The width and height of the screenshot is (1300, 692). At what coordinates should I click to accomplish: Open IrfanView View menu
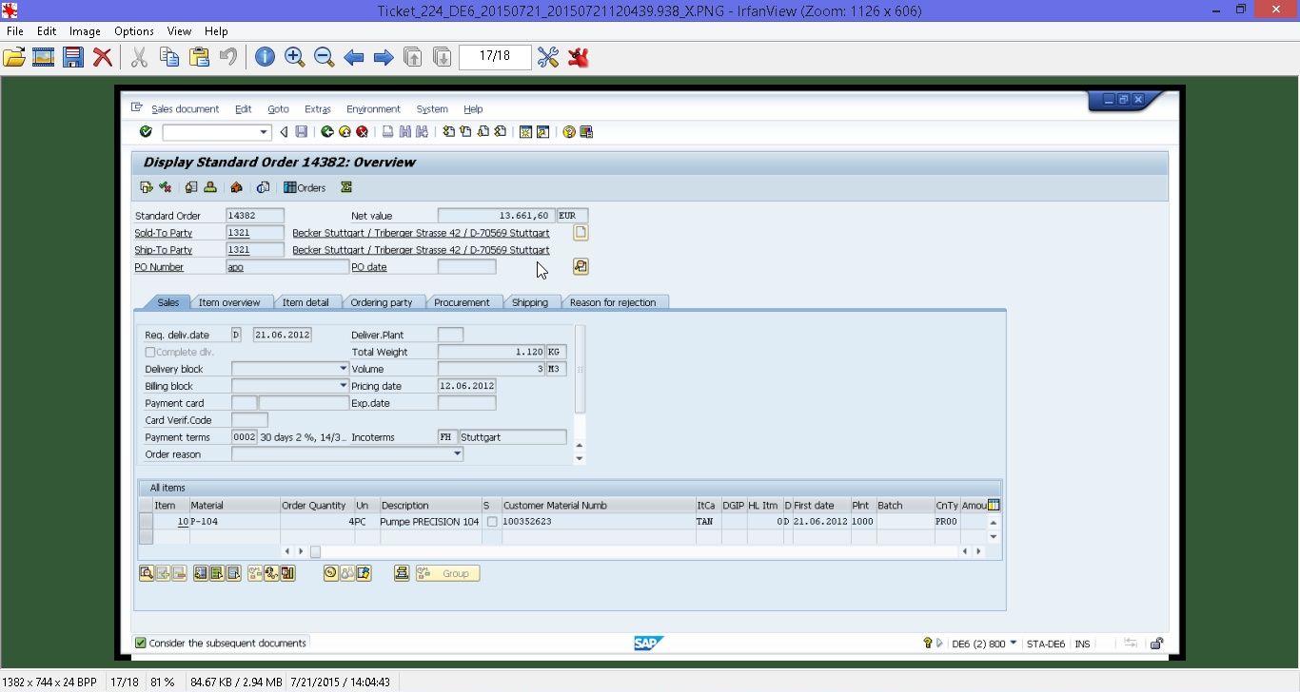coord(179,31)
